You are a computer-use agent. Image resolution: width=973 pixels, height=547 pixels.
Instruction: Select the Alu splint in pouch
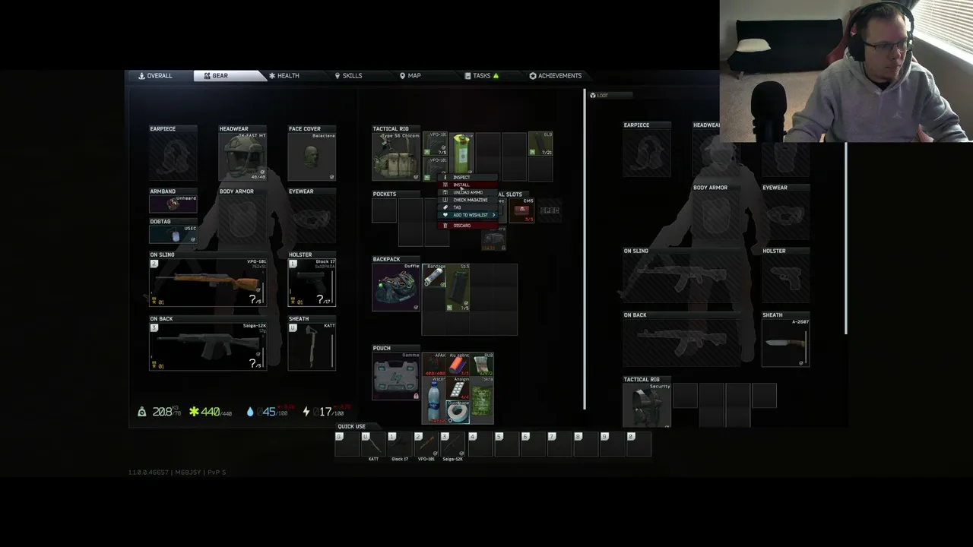[x=459, y=365]
